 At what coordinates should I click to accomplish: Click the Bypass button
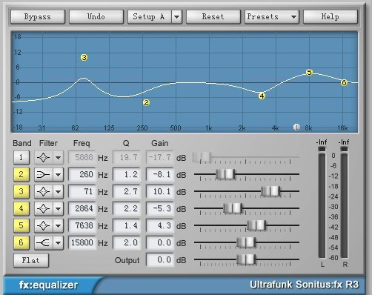[x=38, y=17]
